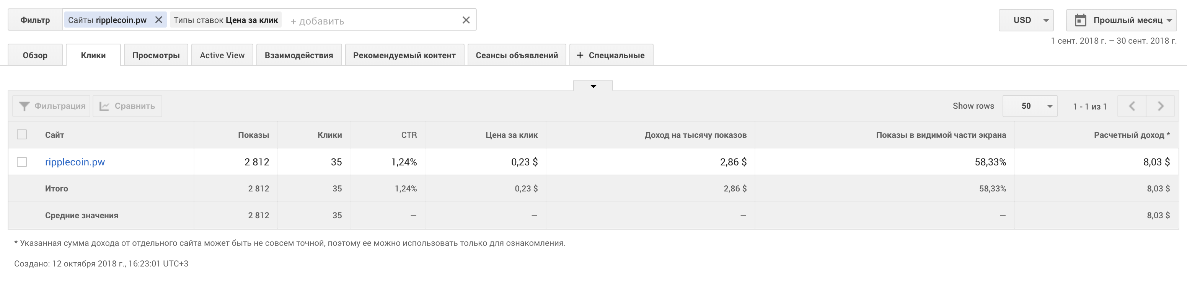1187x291 pixels.
Task: Switch to the Просмотры tab
Action: click(156, 56)
